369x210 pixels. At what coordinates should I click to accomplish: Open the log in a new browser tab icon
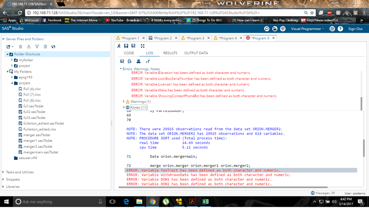coord(147,62)
